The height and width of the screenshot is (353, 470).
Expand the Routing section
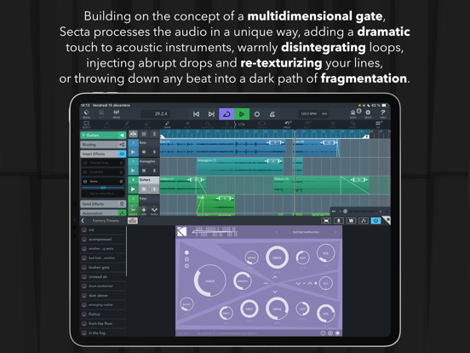tap(103, 145)
